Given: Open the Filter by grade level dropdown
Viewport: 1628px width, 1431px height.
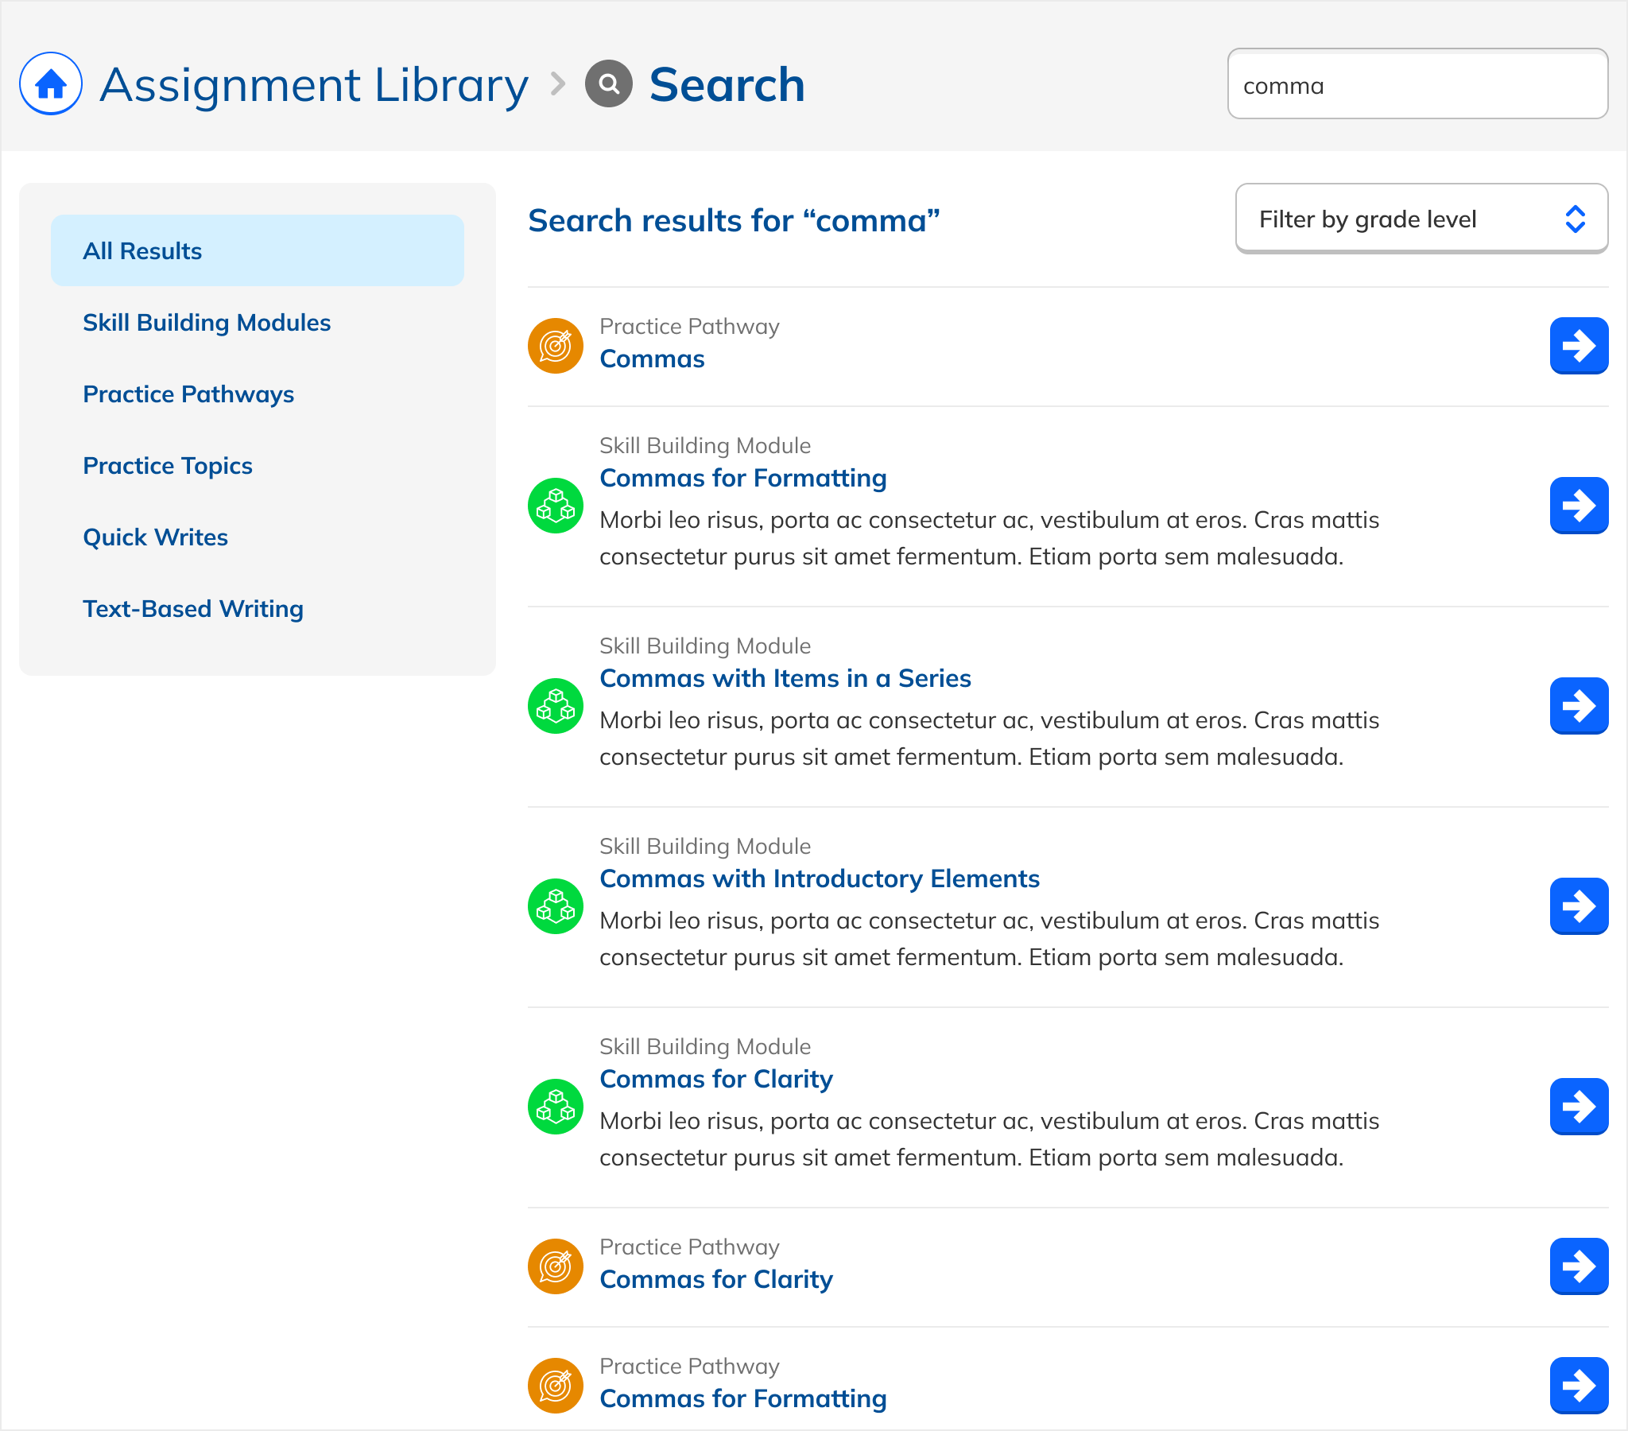Looking at the screenshot, I should tap(1401, 219).
